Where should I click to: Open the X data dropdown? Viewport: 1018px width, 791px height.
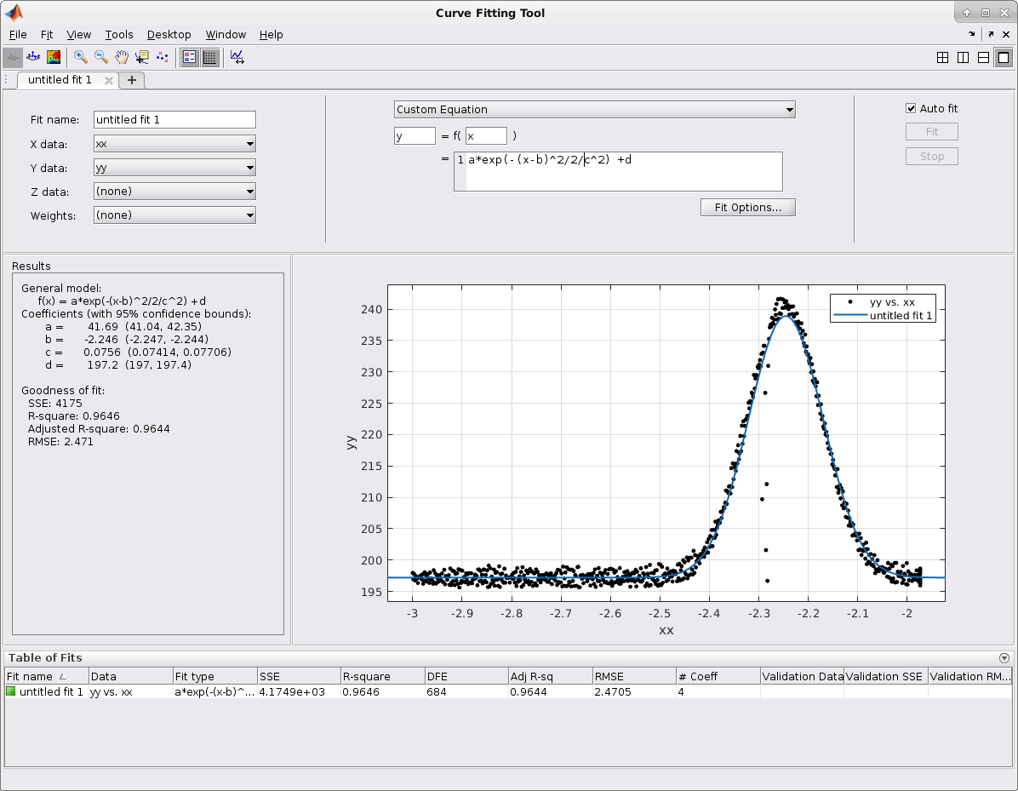[x=174, y=144]
